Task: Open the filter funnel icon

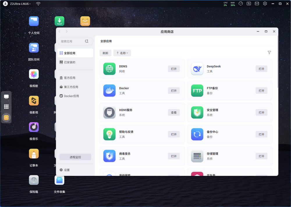Action: click(269, 53)
